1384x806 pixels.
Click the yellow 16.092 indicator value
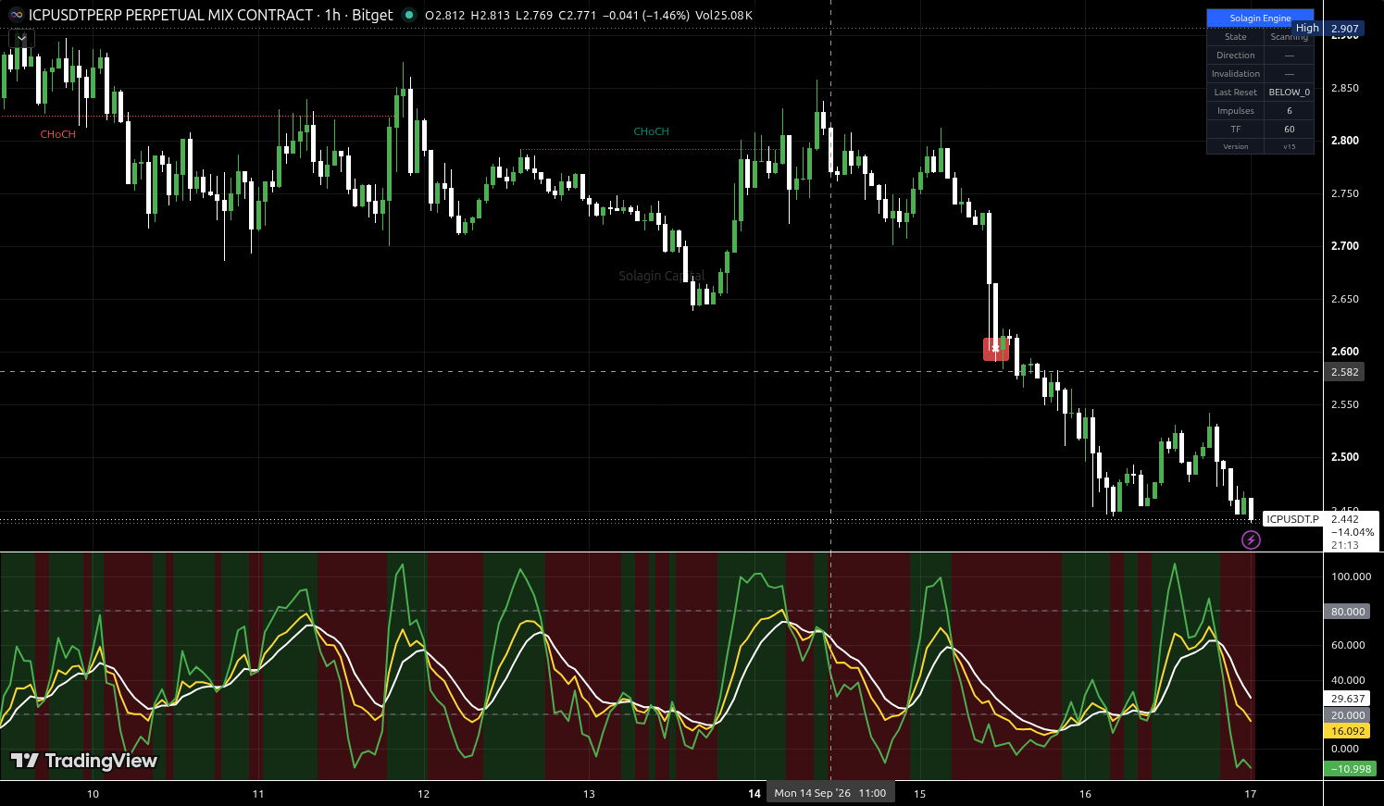(1348, 731)
